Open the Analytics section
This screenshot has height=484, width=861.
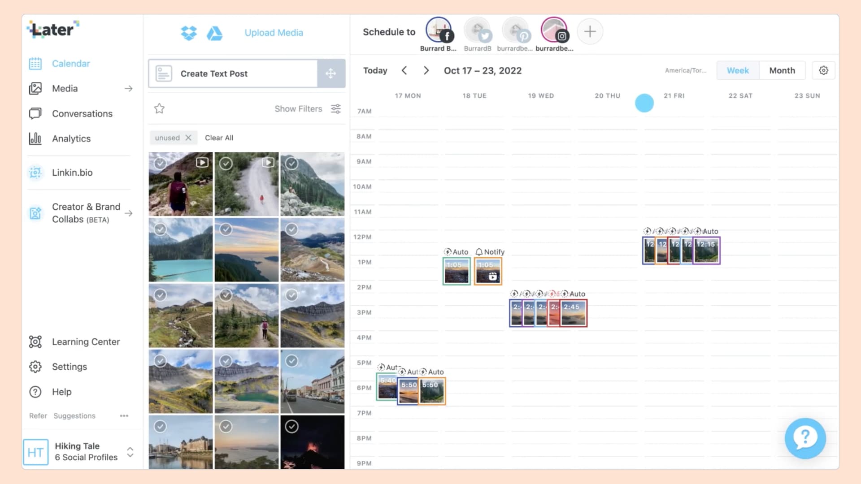[71, 138]
